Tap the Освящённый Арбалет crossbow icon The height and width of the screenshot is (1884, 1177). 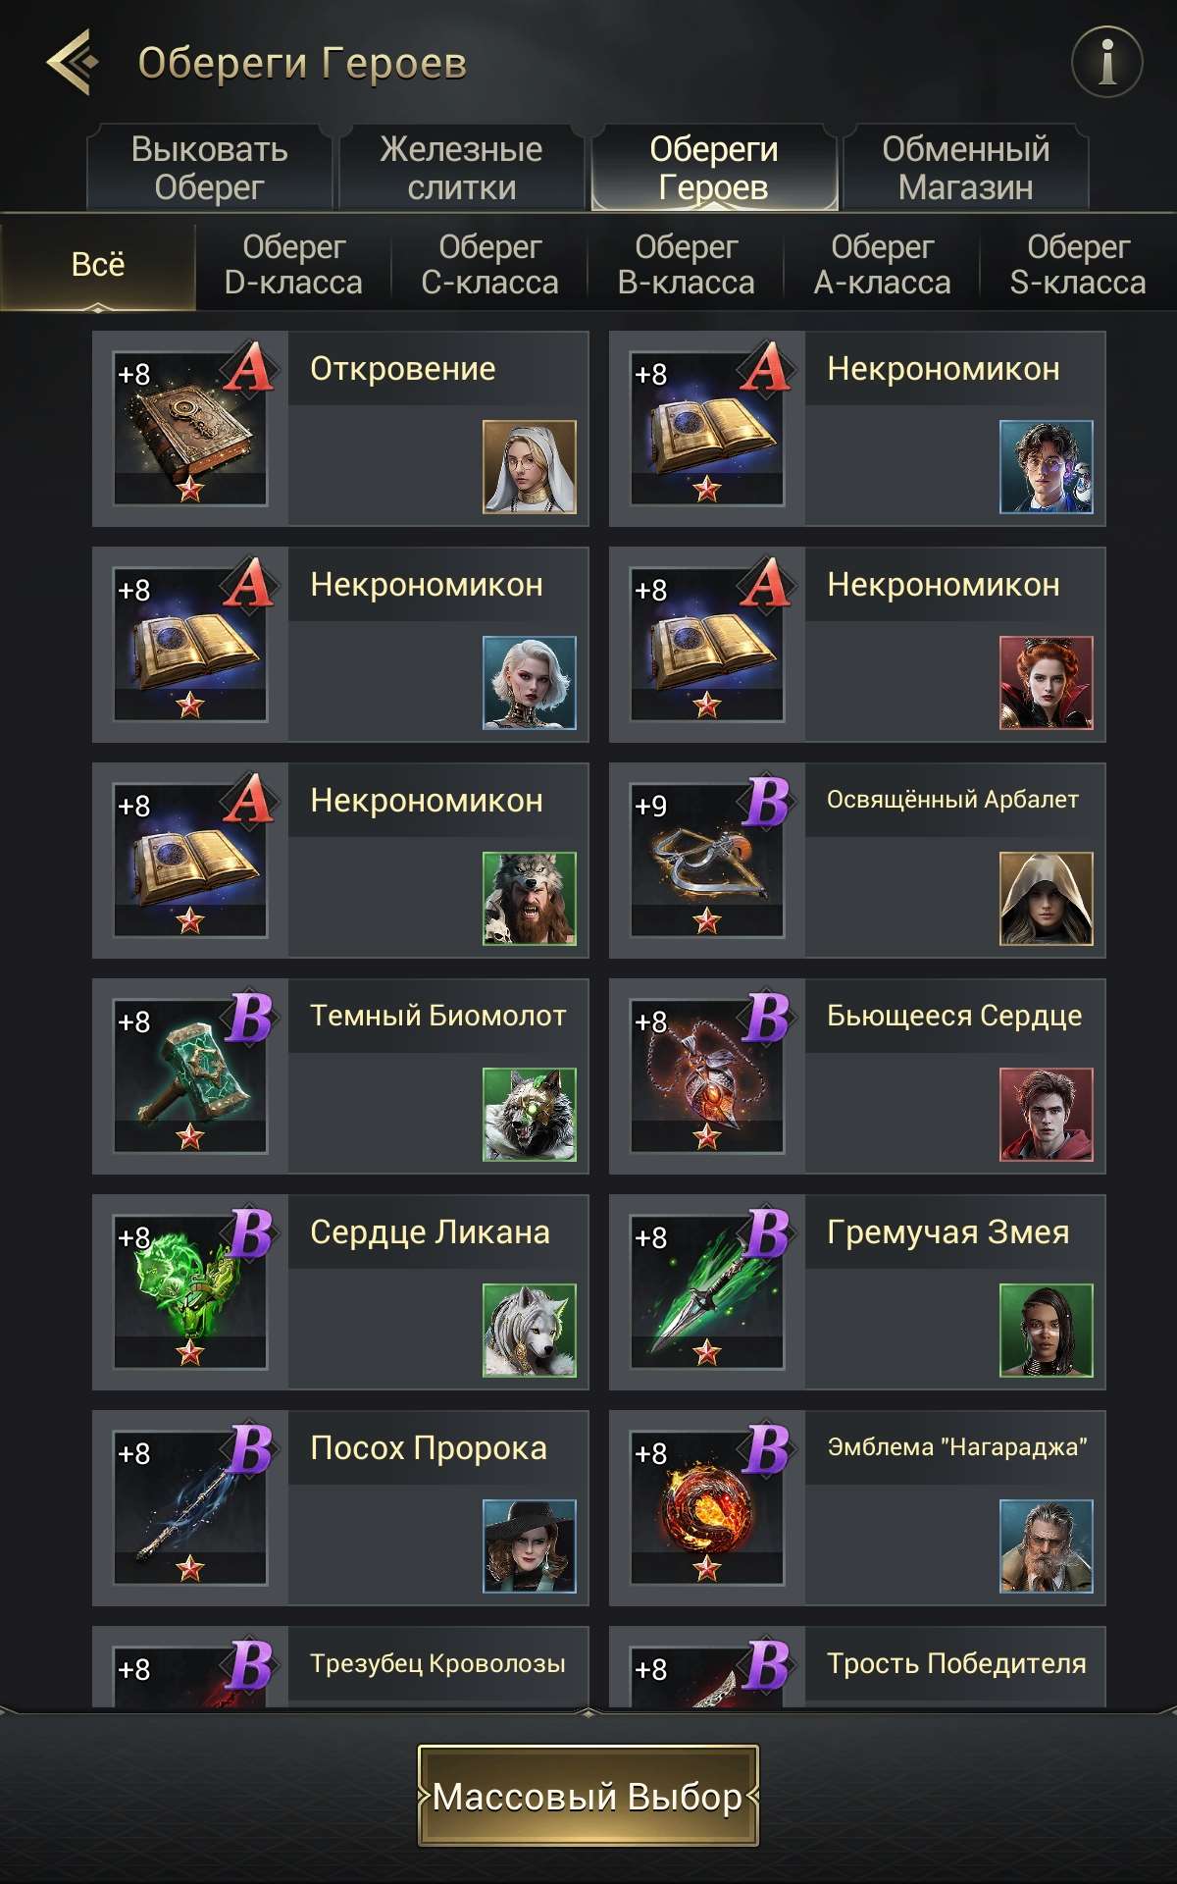(707, 861)
